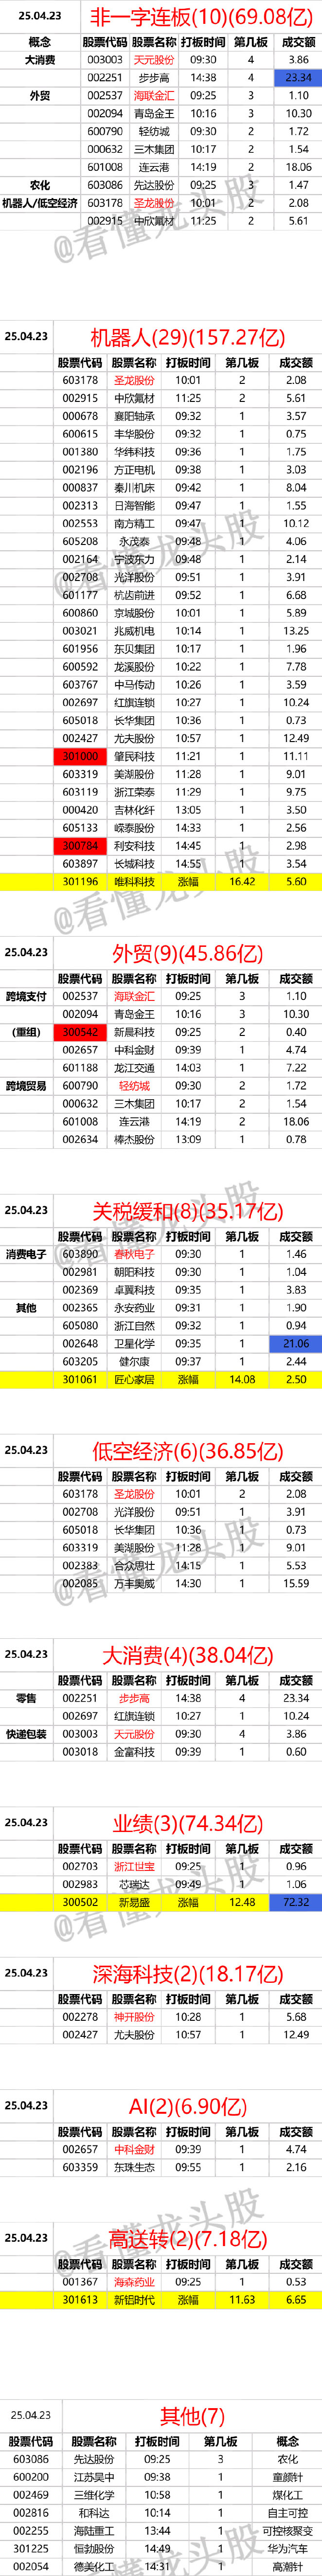Viewport: 322px width, 2576px height.
Task: Click the 快递包装 concept label
Action: (26, 1734)
